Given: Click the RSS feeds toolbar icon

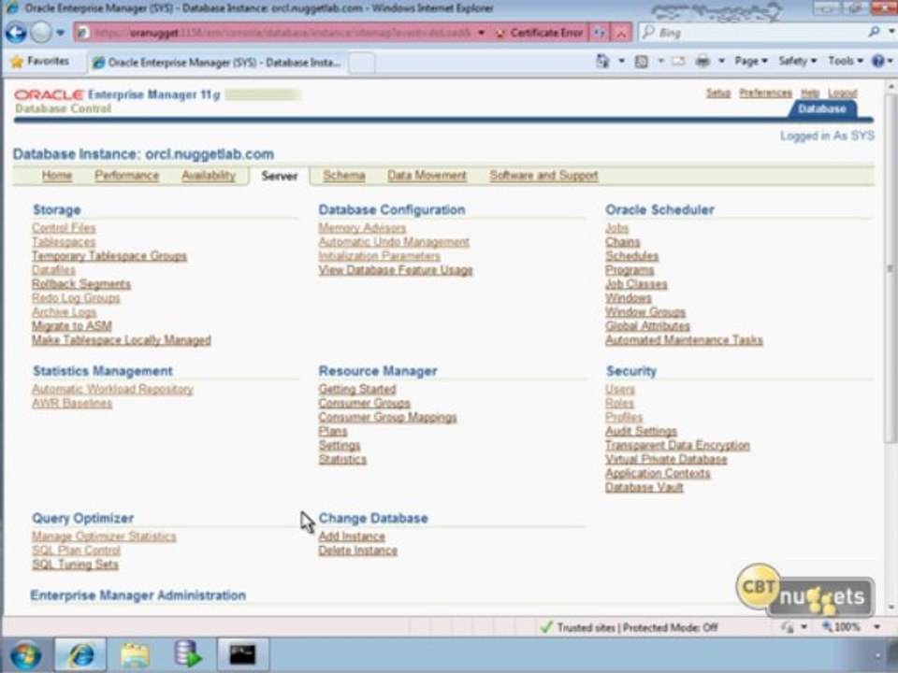Looking at the screenshot, I should coord(642,61).
